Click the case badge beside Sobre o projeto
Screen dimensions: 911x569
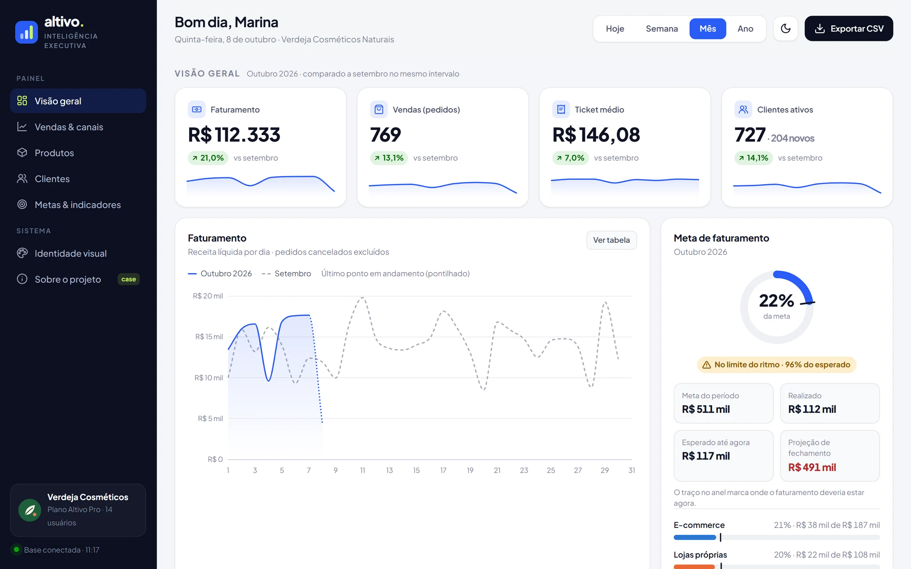(x=129, y=279)
